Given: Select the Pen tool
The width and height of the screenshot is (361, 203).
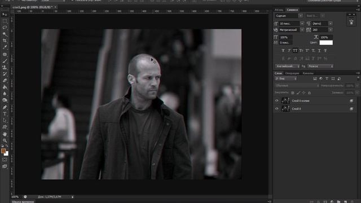Looking at the screenshot, I should [5, 107].
